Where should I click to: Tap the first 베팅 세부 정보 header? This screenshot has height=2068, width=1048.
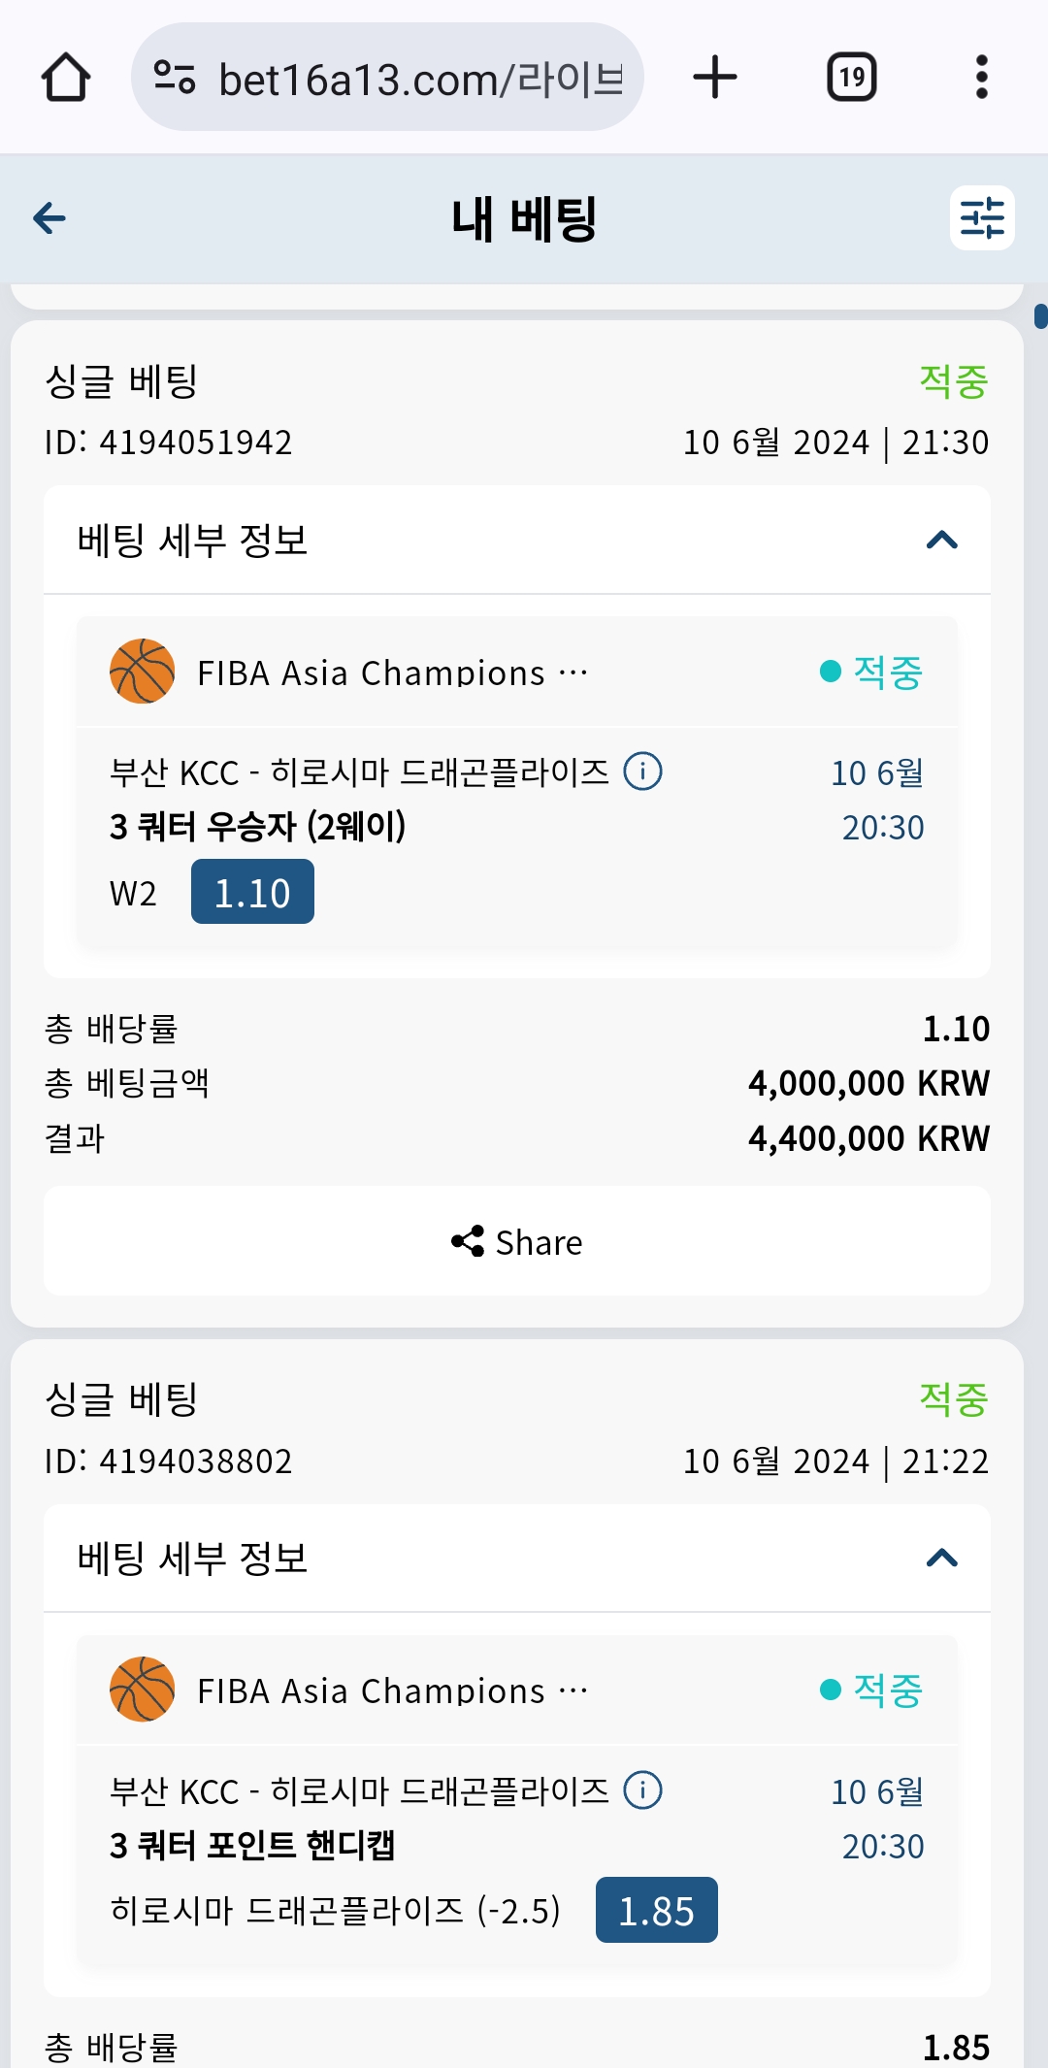click(x=193, y=541)
